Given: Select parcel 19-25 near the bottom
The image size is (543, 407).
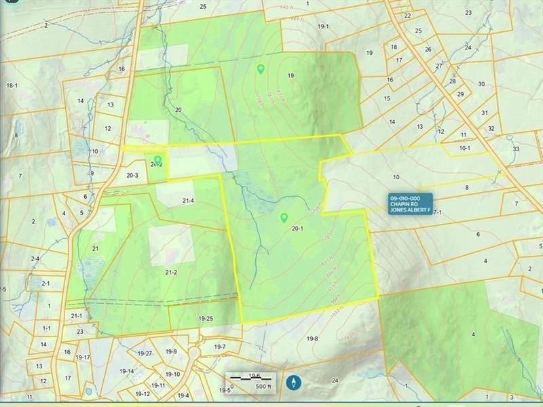Looking at the screenshot, I should [x=206, y=318].
